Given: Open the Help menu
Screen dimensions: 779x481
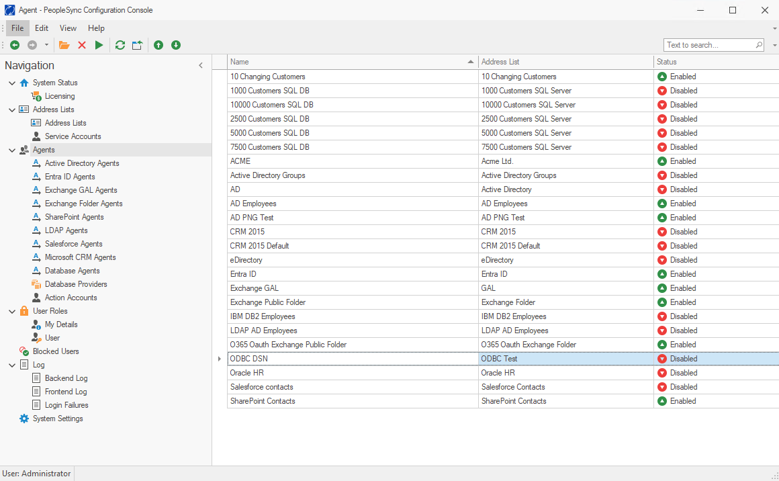Looking at the screenshot, I should click(x=97, y=28).
